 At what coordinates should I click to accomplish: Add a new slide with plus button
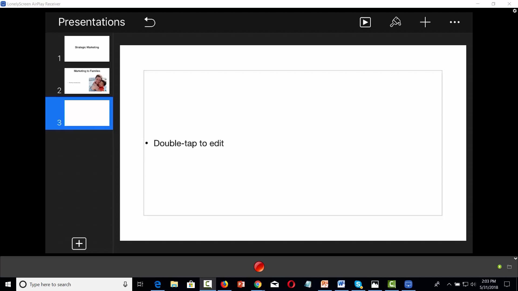(79, 243)
